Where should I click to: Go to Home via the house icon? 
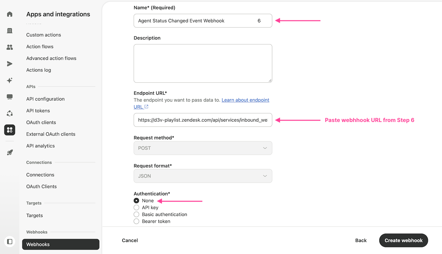(10, 14)
